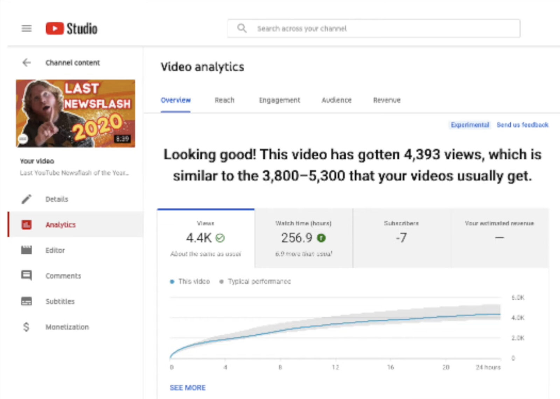This screenshot has height=399, width=560.
Task: Click the Experimental label
Action: pyautogui.click(x=470, y=125)
